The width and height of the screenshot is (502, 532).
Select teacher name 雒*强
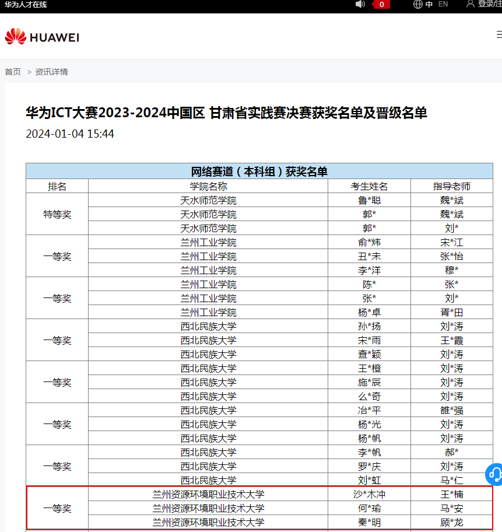click(451, 410)
